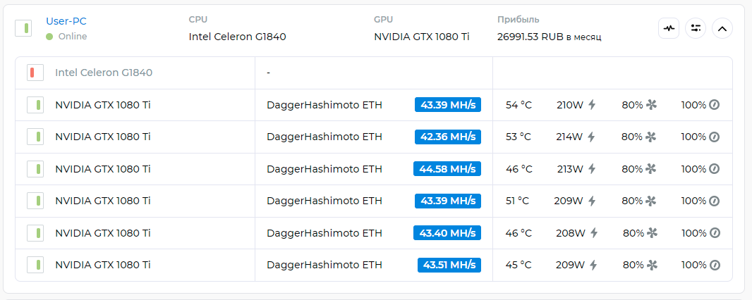Toggle the User-PC rig mining switch
The image size is (752, 300).
[x=23, y=28]
